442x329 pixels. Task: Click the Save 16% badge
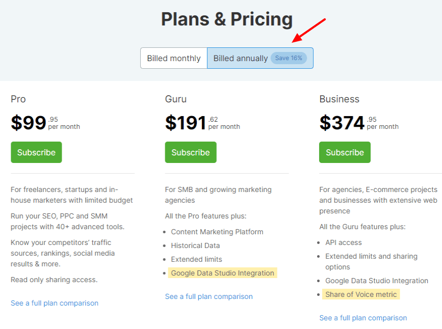tap(289, 58)
